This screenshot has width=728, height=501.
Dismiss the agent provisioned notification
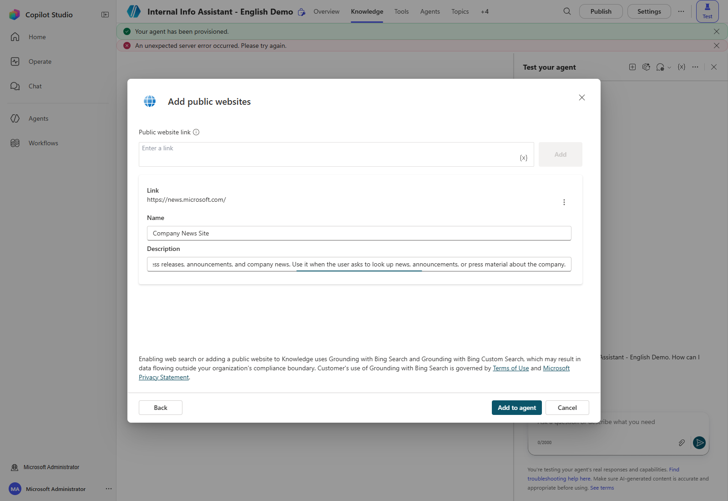point(717,31)
